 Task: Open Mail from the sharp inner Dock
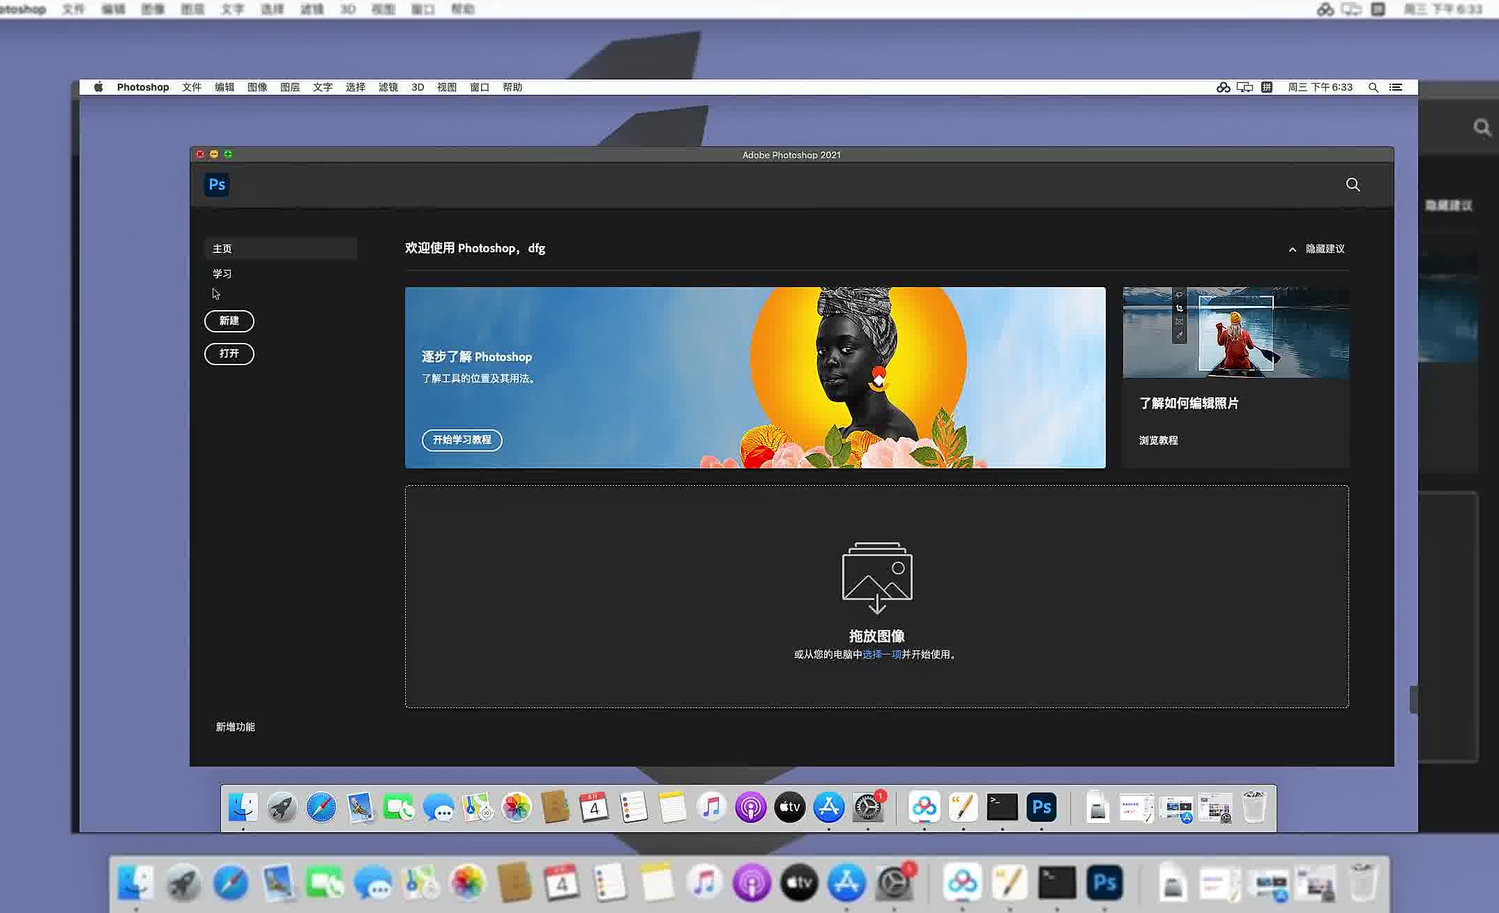click(x=360, y=808)
